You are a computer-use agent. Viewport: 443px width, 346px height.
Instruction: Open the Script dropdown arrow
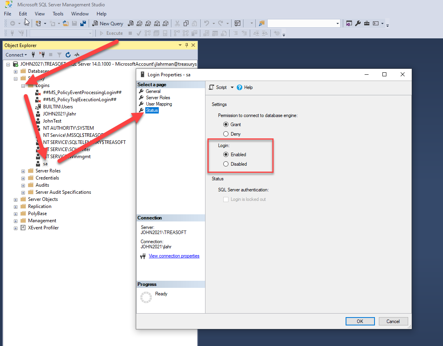tap(232, 87)
